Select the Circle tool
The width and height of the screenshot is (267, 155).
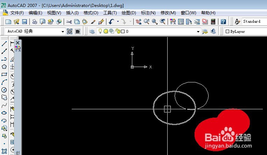pos(4,90)
